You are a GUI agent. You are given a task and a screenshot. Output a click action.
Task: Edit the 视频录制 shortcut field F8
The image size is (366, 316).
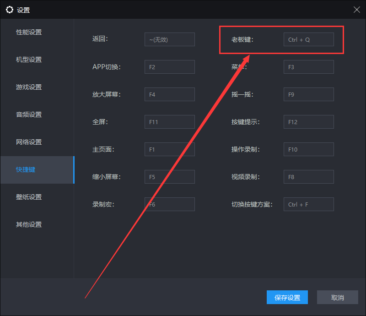tap(308, 177)
